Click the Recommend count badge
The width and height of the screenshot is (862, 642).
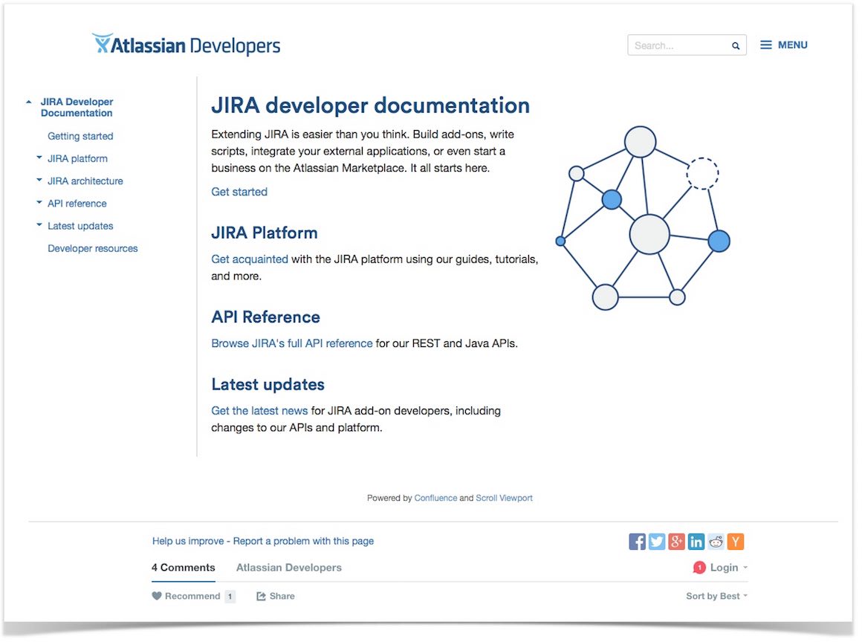click(230, 596)
